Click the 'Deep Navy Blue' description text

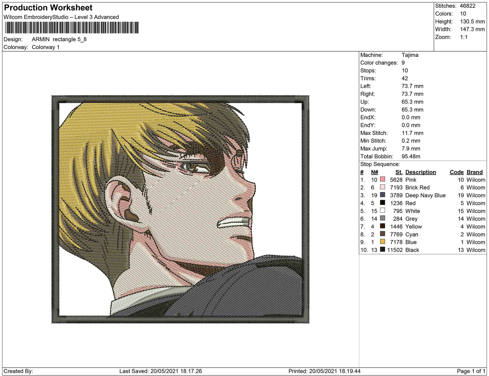pyautogui.click(x=426, y=195)
